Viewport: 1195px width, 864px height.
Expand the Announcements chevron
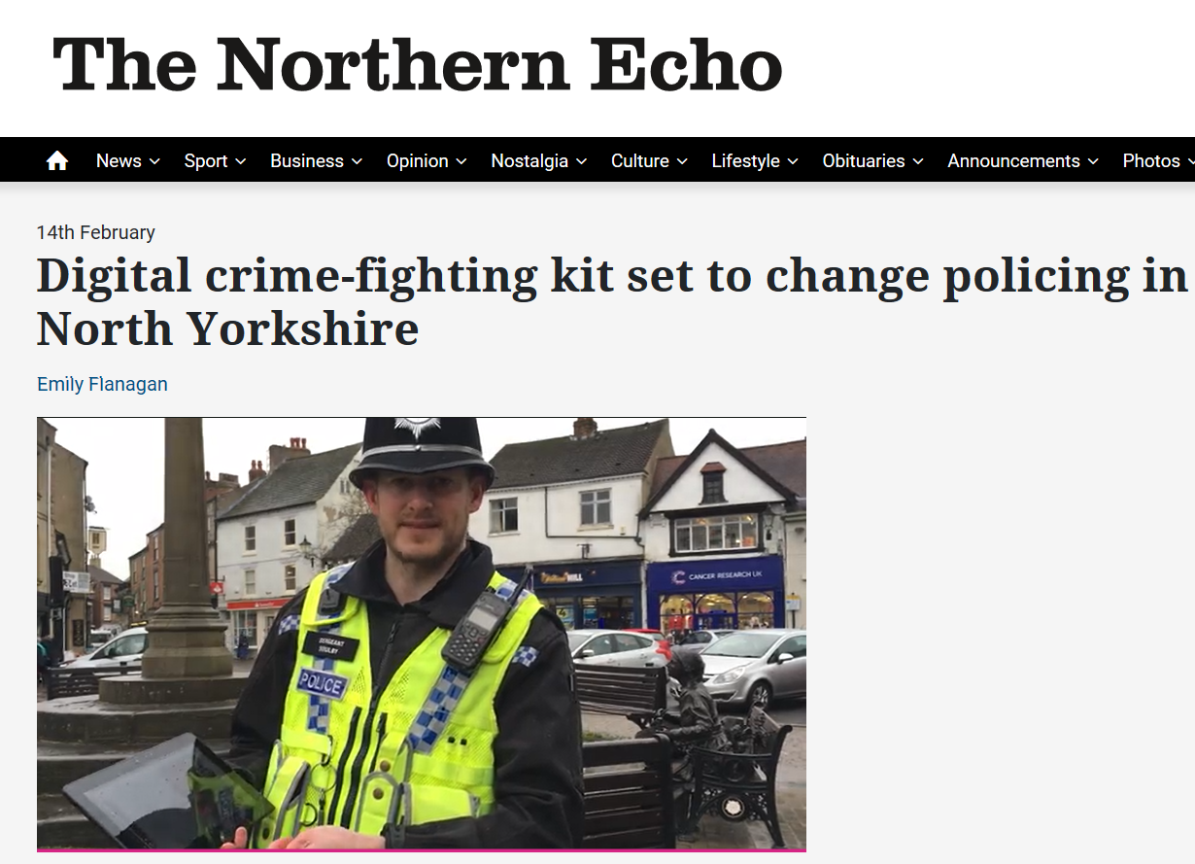pyautogui.click(x=1093, y=162)
